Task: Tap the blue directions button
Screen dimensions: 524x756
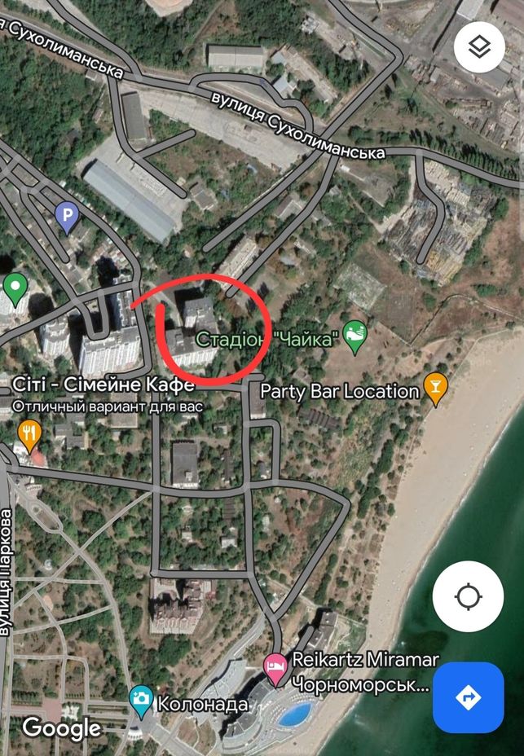Action: pos(468,697)
